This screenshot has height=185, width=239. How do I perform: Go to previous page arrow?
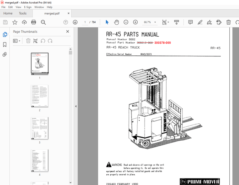pyautogui.click(x=66, y=22)
